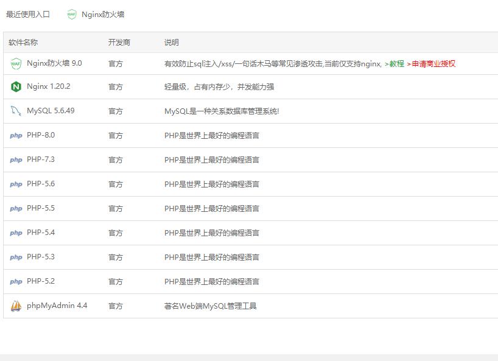Click the red 申请商业授权 link
The height and width of the screenshot is (361, 498).
click(431, 64)
